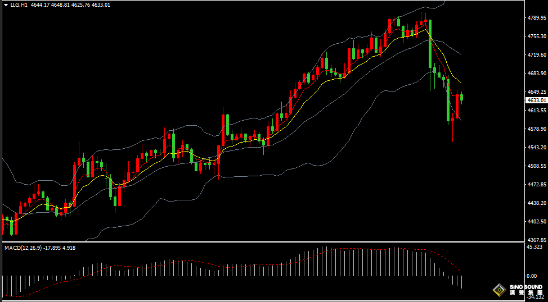Click the SINO SOUND watermark text
Viewport: 548px width, 302px height.
(525, 287)
